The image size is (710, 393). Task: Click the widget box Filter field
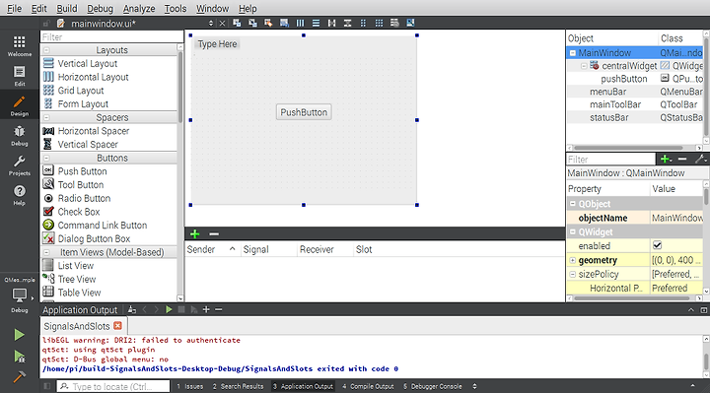coord(111,37)
